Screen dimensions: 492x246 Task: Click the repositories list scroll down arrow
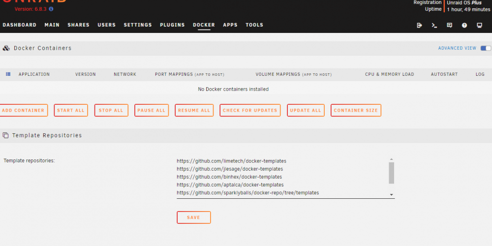click(391, 195)
